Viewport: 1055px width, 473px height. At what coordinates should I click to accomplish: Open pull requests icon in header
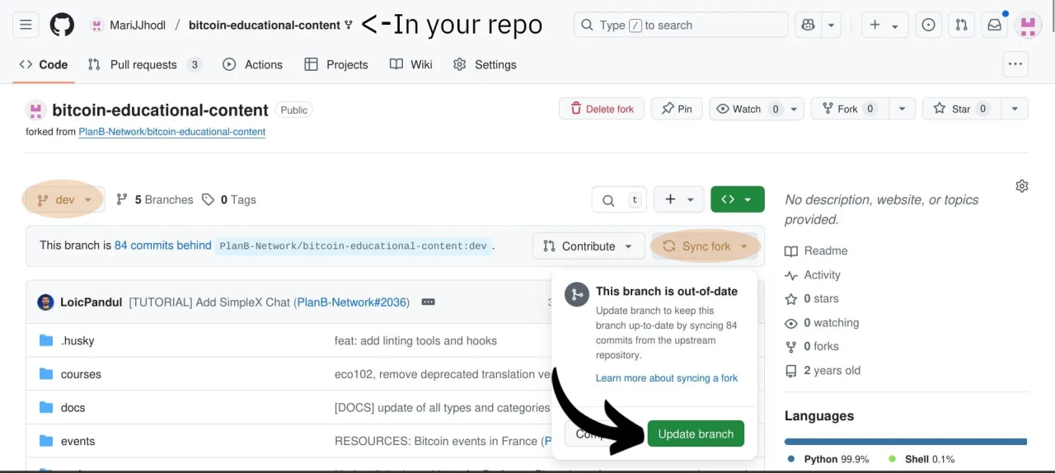click(x=961, y=26)
